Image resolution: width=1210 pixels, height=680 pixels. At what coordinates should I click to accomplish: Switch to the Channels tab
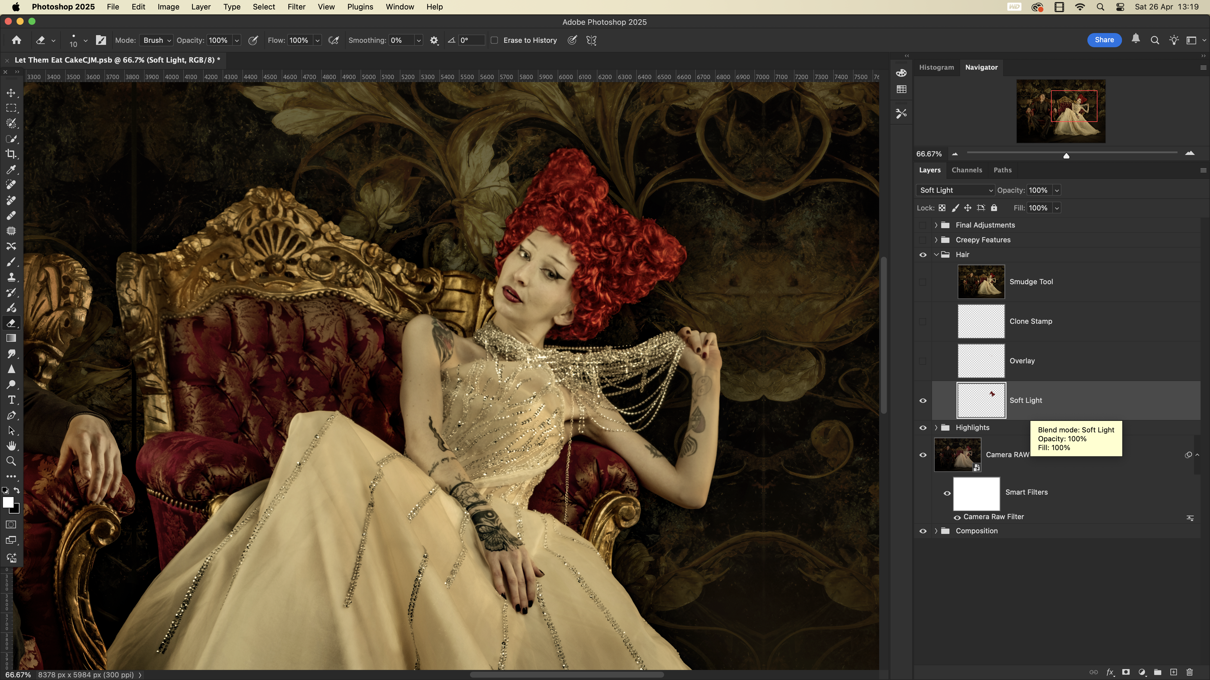coord(966,170)
